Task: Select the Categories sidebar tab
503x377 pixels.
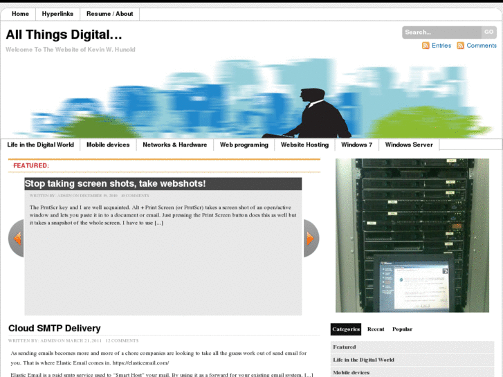Action: [x=346, y=329]
